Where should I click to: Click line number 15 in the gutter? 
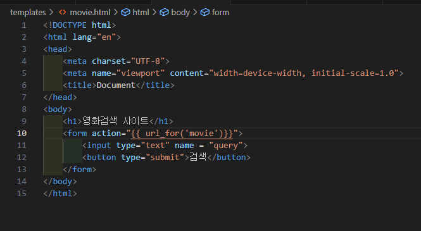[22, 194]
